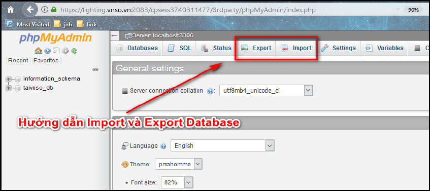Viewport: 430px width, 191px height.
Task: Click Most Visited bookmark icon
Action: click(10, 24)
